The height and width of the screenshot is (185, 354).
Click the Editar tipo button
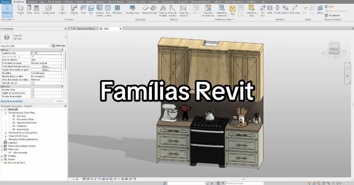[59, 46]
